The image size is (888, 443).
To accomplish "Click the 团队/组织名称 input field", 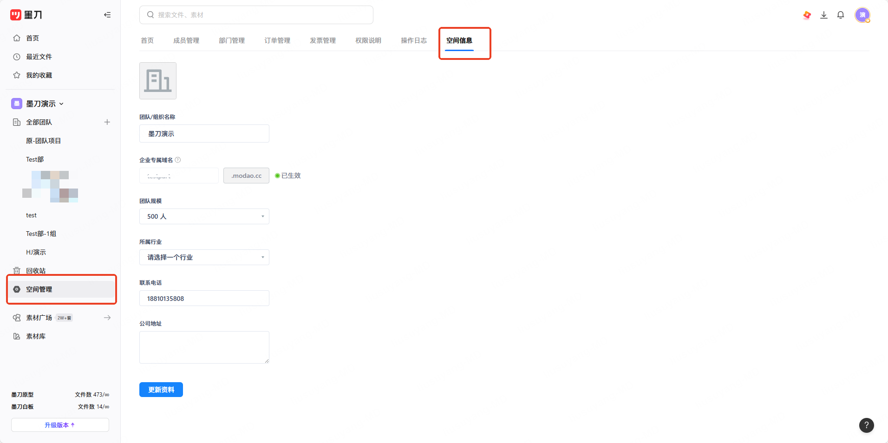I will click(x=204, y=134).
